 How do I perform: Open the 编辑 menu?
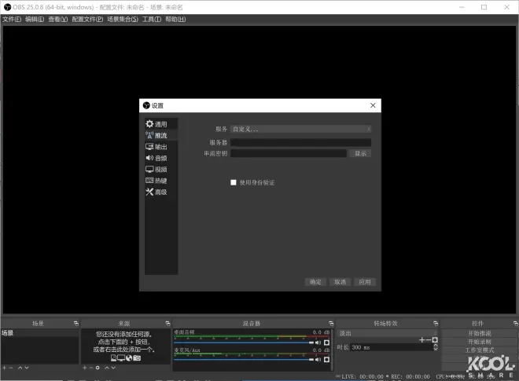35,19
